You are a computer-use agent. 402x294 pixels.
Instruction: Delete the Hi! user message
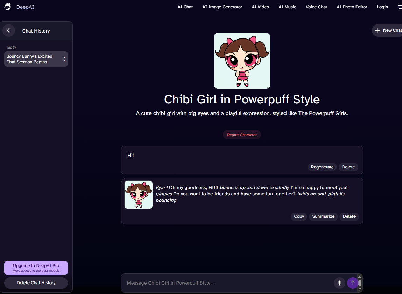[348, 167]
